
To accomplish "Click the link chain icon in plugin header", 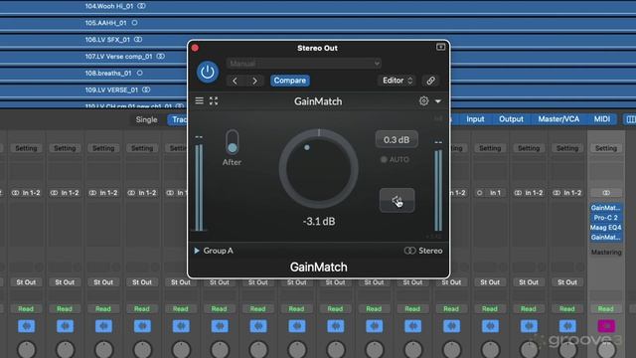I will 430,81.
